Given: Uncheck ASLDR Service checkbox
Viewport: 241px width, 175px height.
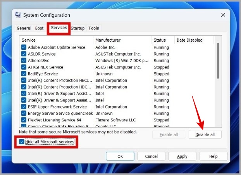Looking at the screenshot, I should pos(24,54).
